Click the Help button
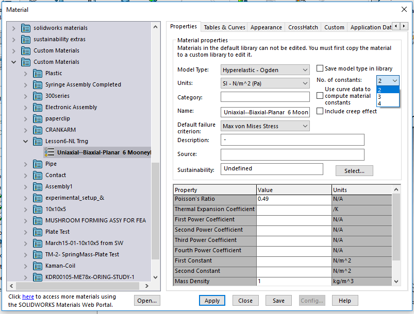The width and height of the screenshot is (414, 314). (x=345, y=301)
